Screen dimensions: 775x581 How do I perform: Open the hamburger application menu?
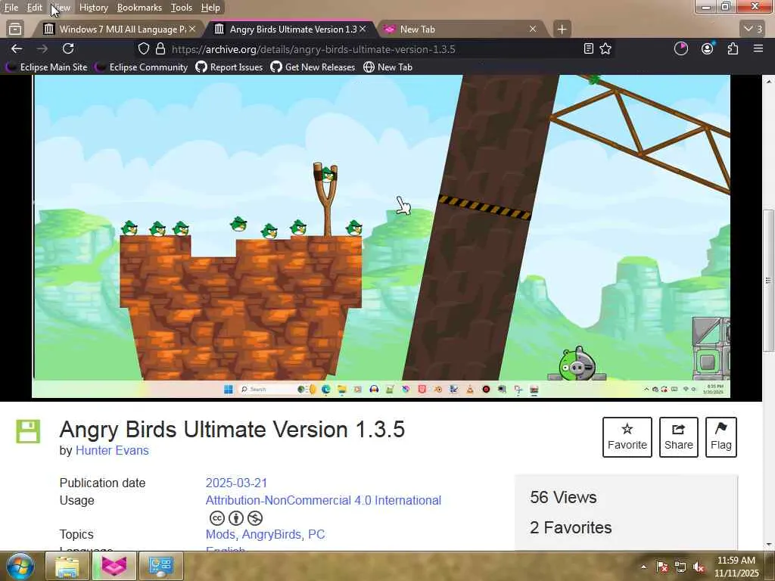[758, 48]
